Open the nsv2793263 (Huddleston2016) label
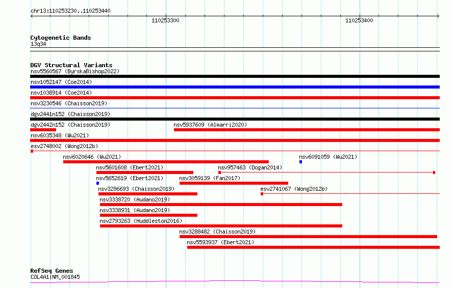This screenshot has height=288, width=454. [141, 221]
